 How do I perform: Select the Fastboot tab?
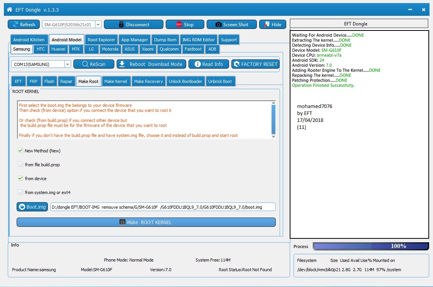coord(193,49)
